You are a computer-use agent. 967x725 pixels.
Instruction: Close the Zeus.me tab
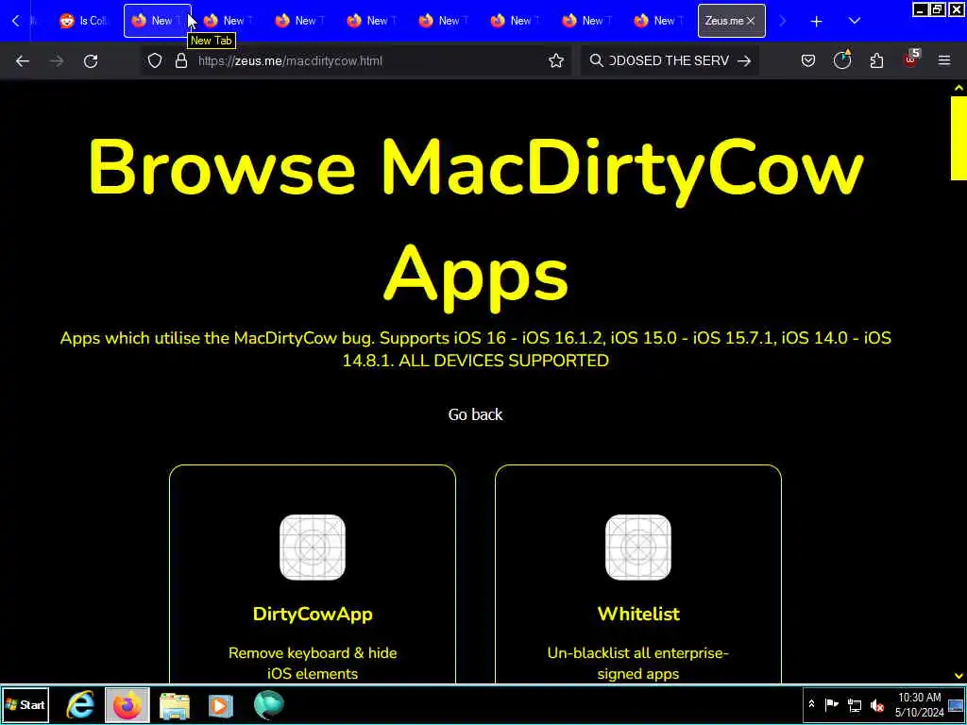pos(751,21)
